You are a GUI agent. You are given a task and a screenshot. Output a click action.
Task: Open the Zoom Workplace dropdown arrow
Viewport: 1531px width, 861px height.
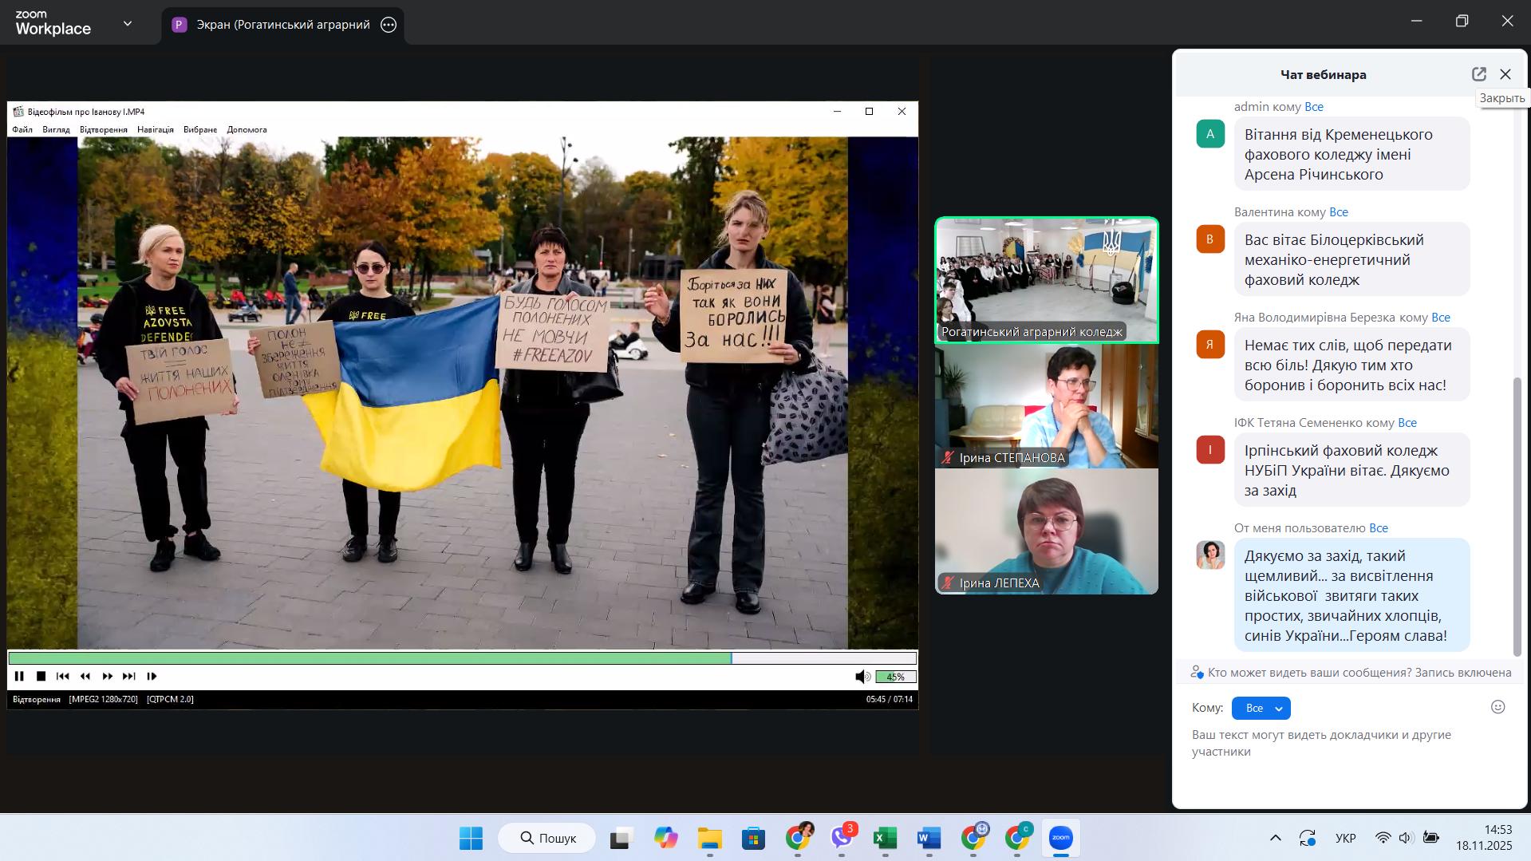[x=128, y=24]
